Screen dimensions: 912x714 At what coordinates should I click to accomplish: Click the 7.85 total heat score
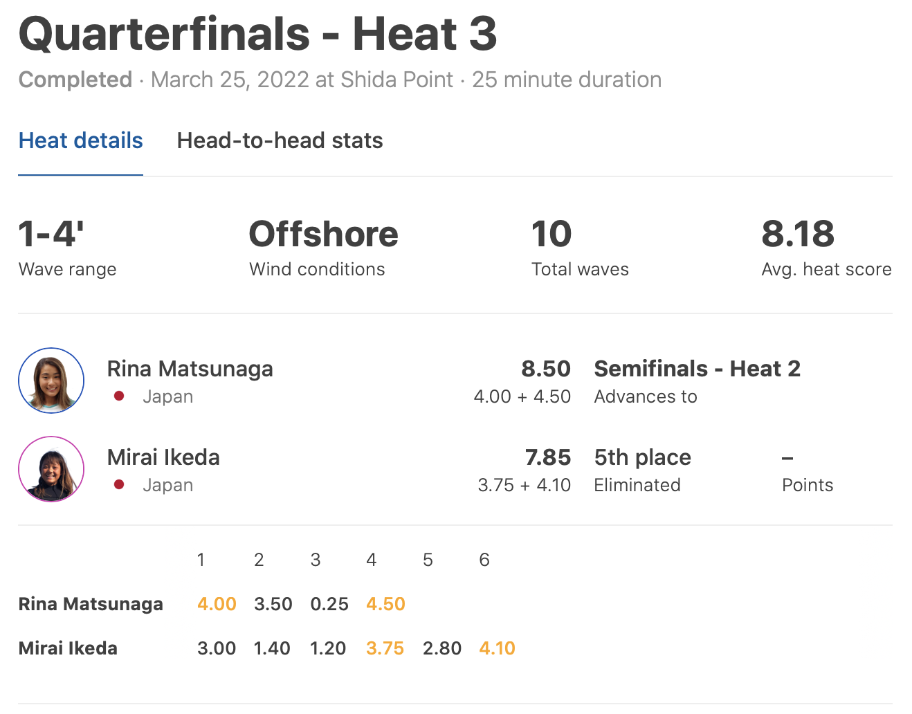(547, 457)
